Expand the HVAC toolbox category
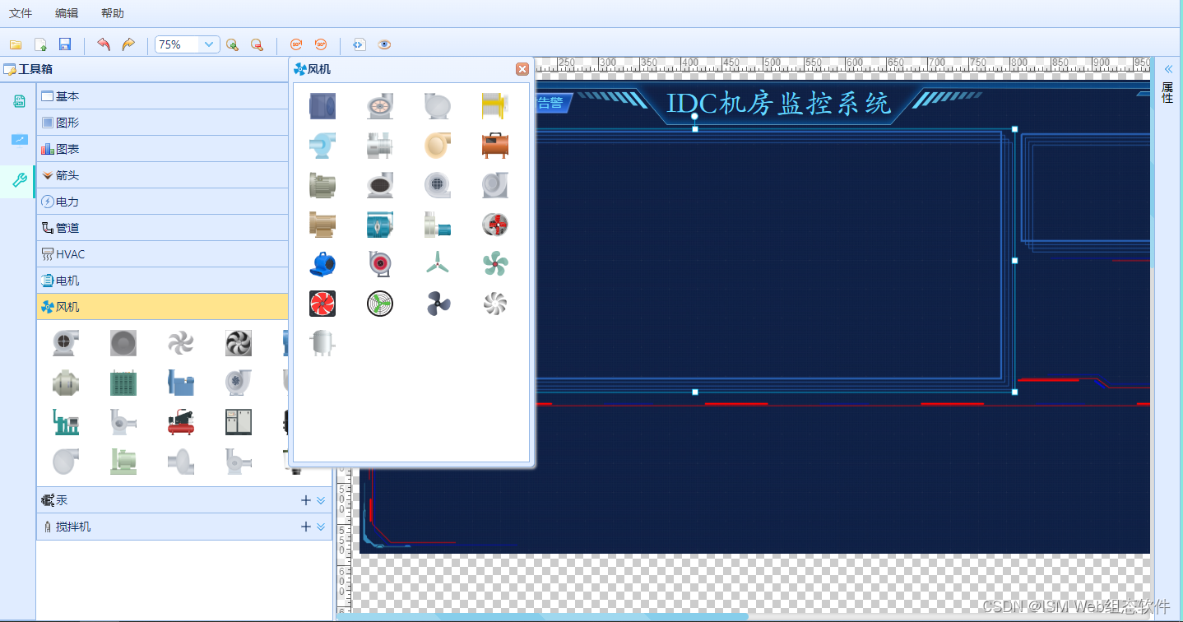This screenshot has height=622, width=1183. (164, 254)
